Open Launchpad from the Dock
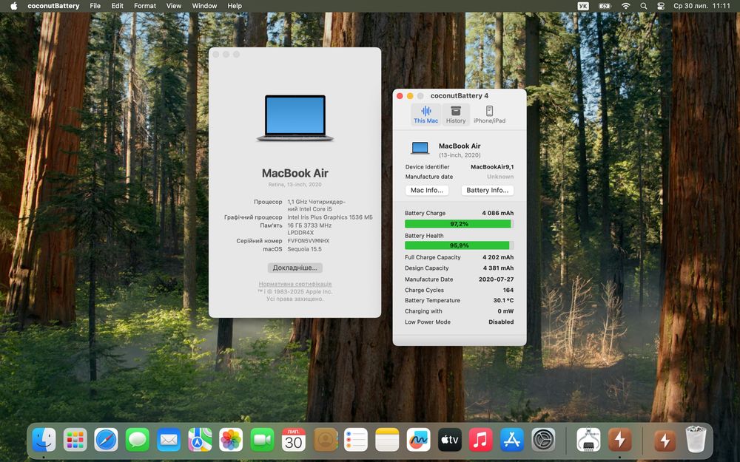The image size is (740, 462). 75,440
